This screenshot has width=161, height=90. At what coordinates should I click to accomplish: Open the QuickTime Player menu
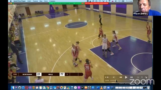click(20, 1)
